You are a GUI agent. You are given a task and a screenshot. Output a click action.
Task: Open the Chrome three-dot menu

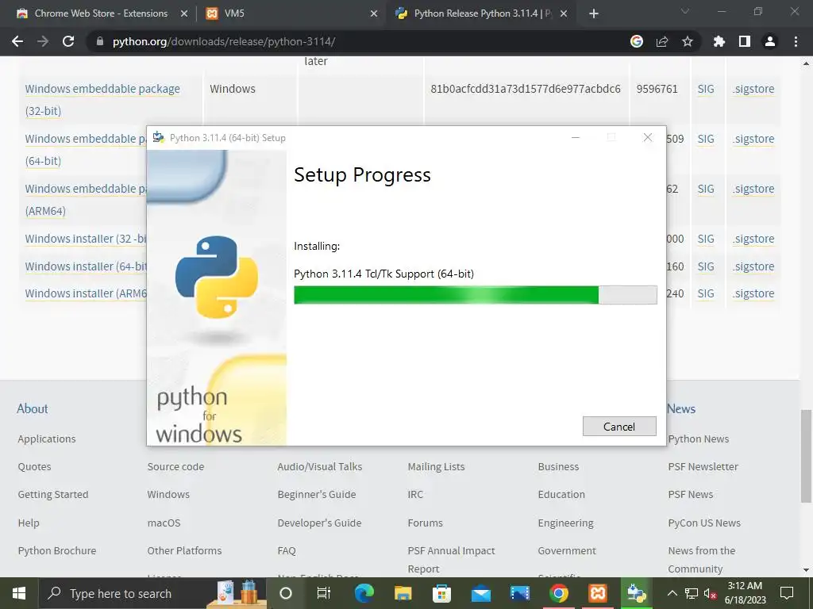click(796, 41)
